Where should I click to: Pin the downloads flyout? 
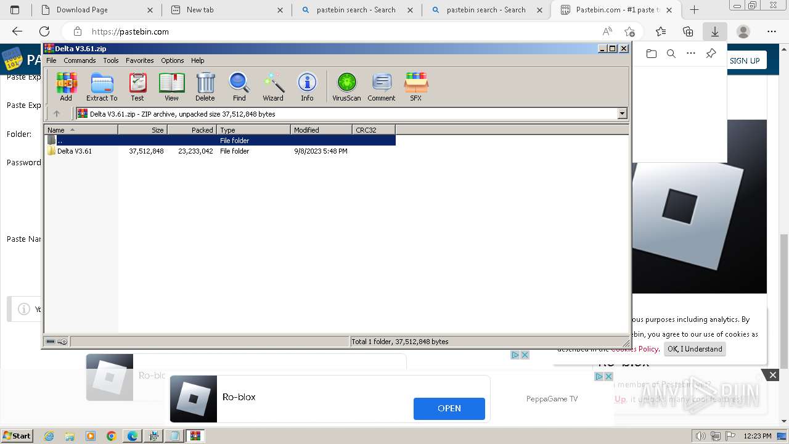[x=711, y=54]
